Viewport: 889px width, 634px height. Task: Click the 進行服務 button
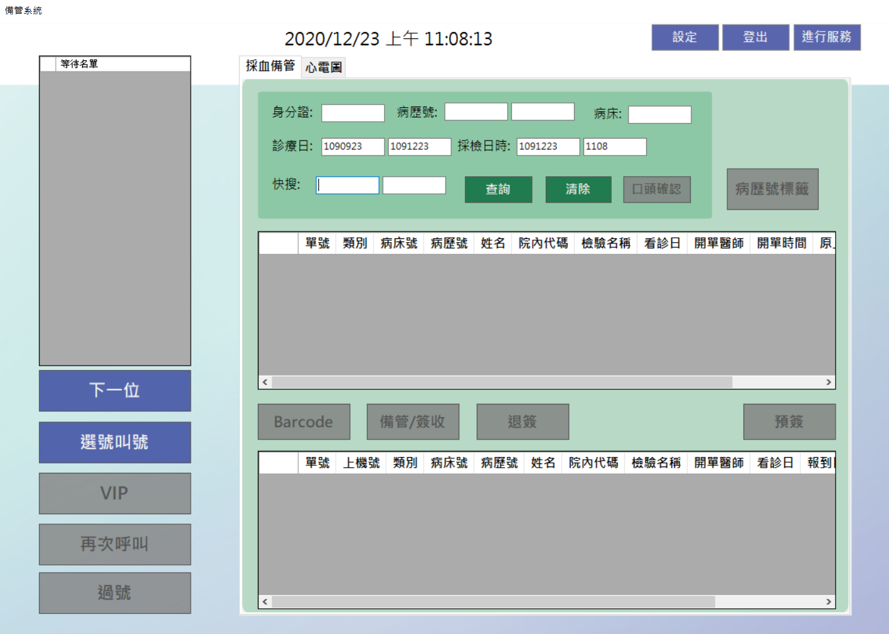click(x=827, y=38)
